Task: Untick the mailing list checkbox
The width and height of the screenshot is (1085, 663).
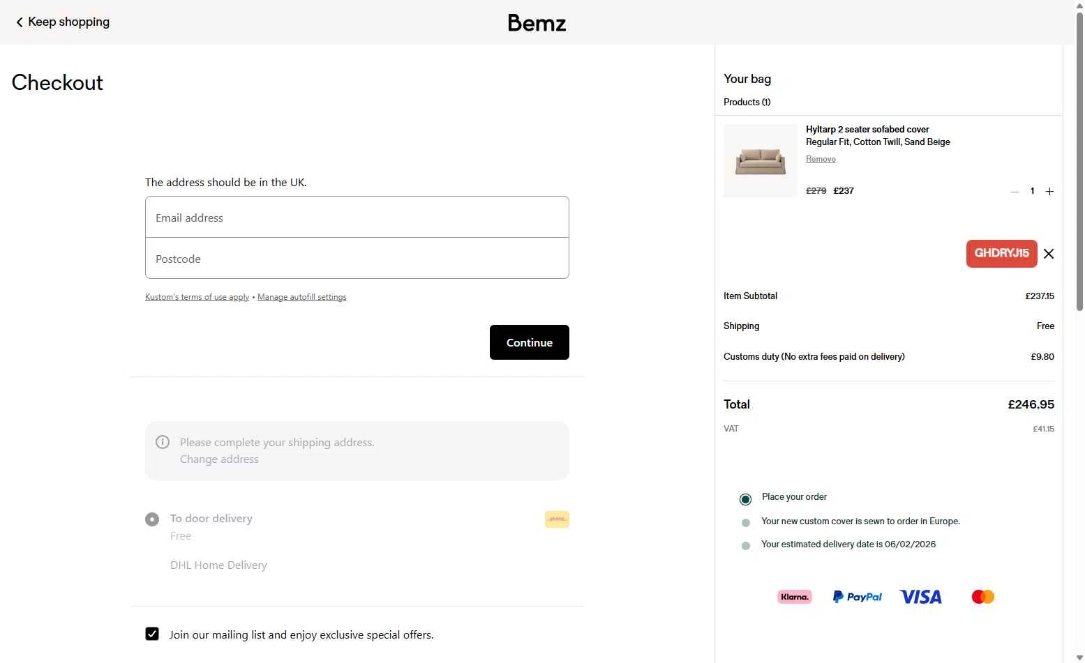Action: pos(152,634)
